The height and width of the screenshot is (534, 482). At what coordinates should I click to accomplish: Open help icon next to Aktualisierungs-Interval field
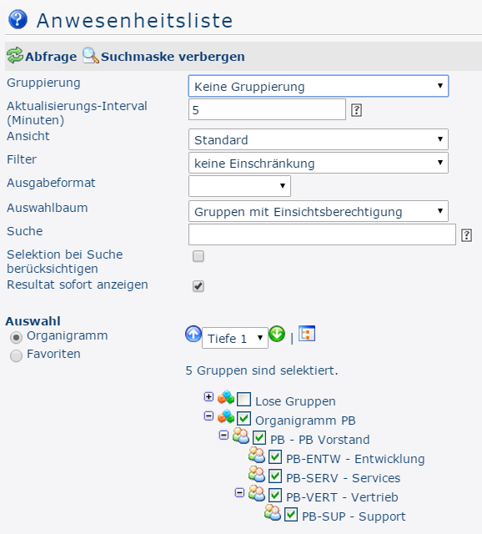(x=356, y=110)
